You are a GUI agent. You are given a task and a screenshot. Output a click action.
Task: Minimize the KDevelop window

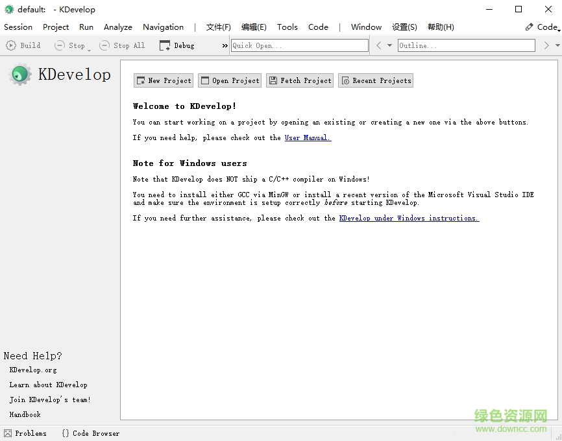[489, 9]
